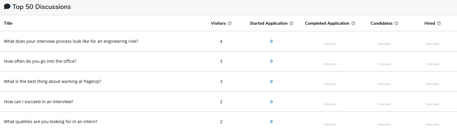Click Started Application 0 for engineering role row

[x=271, y=41]
